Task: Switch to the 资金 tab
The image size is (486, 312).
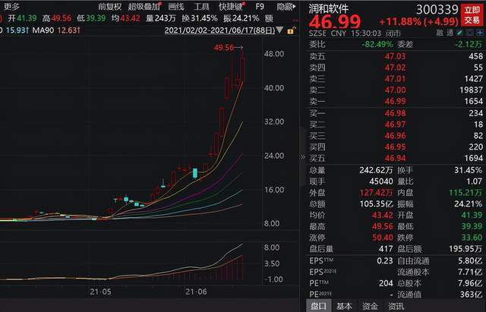Action: (370, 306)
